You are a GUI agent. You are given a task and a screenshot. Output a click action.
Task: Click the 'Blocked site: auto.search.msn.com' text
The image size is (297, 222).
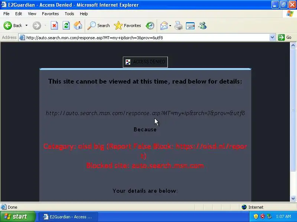coord(145,165)
